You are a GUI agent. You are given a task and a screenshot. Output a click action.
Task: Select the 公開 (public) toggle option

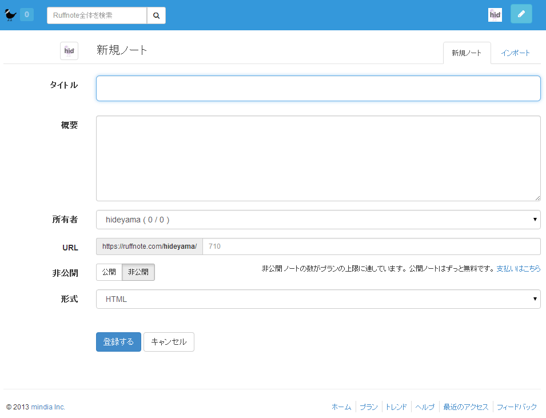(x=109, y=272)
